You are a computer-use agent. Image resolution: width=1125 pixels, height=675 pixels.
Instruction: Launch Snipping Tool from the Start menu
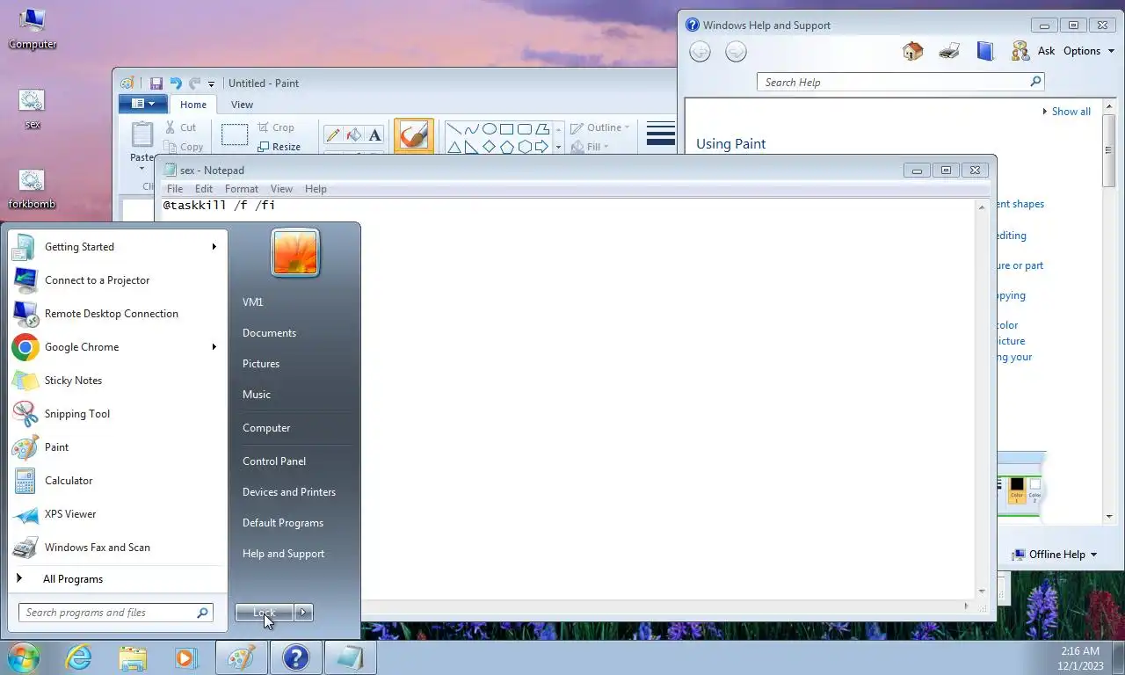[118, 414]
